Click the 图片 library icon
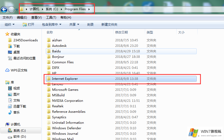This screenshot has width=224, height=140. 10,94
